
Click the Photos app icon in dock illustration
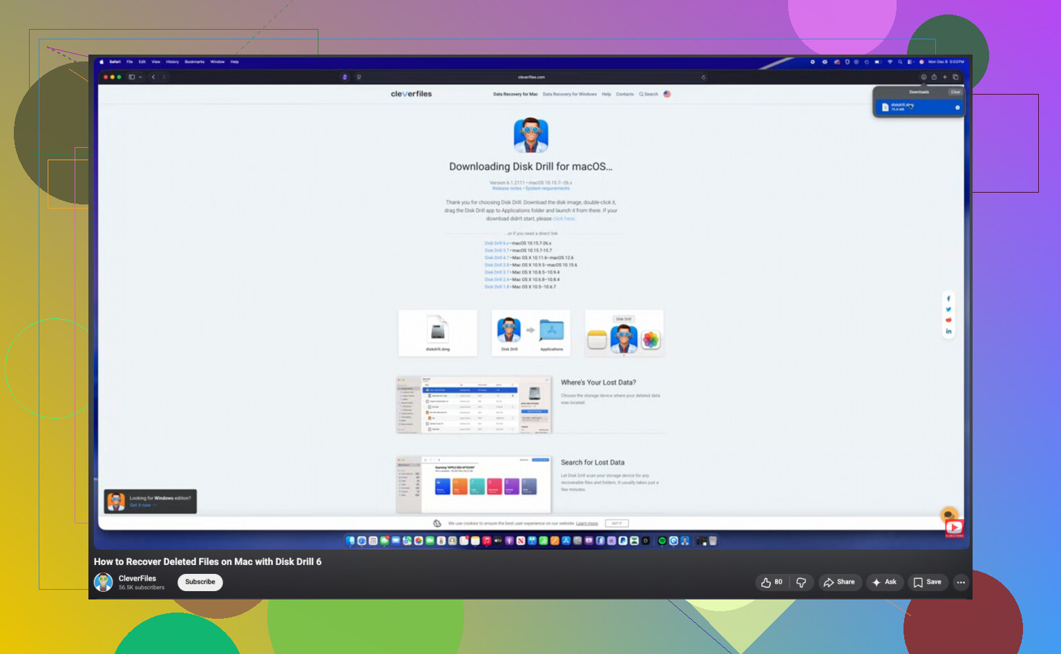(651, 340)
